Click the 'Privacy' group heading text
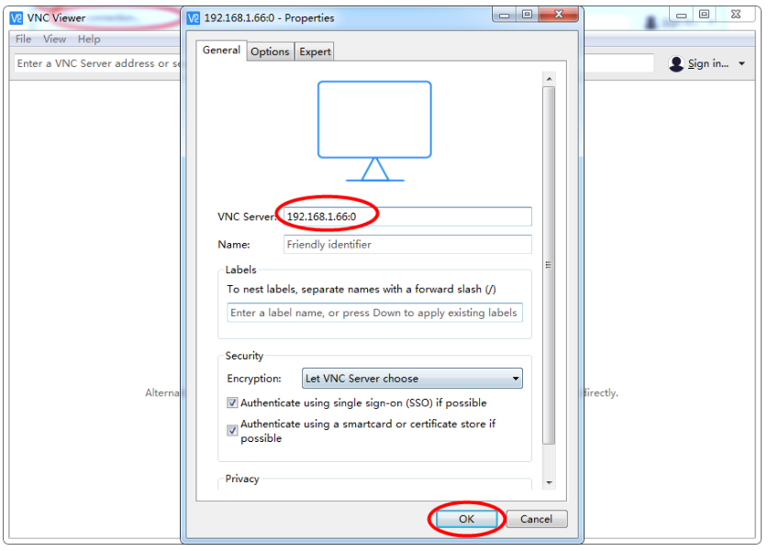Viewport: 768px width, 551px height. coord(242,479)
